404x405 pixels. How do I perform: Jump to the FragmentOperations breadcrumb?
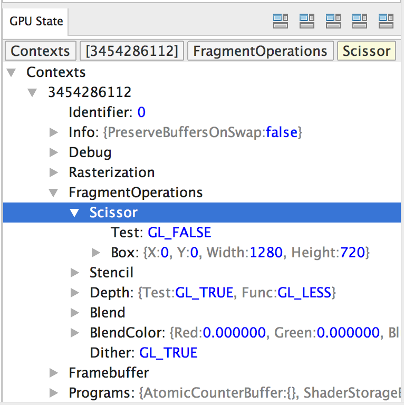click(x=260, y=51)
